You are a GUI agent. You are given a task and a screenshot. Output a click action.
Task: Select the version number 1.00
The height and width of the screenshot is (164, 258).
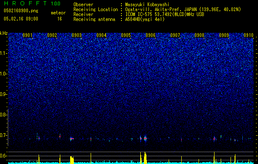[x=56, y=3]
